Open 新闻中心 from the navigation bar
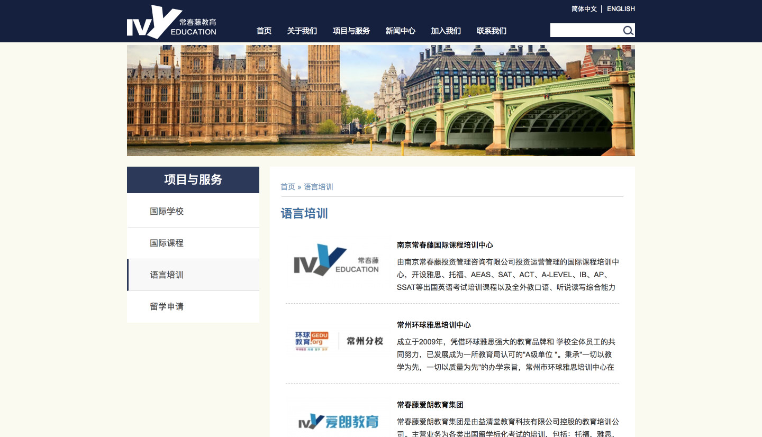 pyautogui.click(x=401, y=31)
